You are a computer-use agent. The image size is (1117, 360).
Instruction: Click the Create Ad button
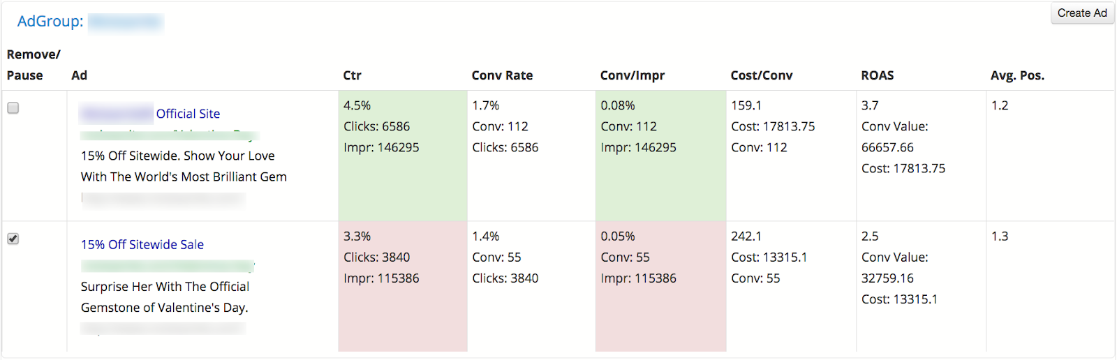(1082, 13)
